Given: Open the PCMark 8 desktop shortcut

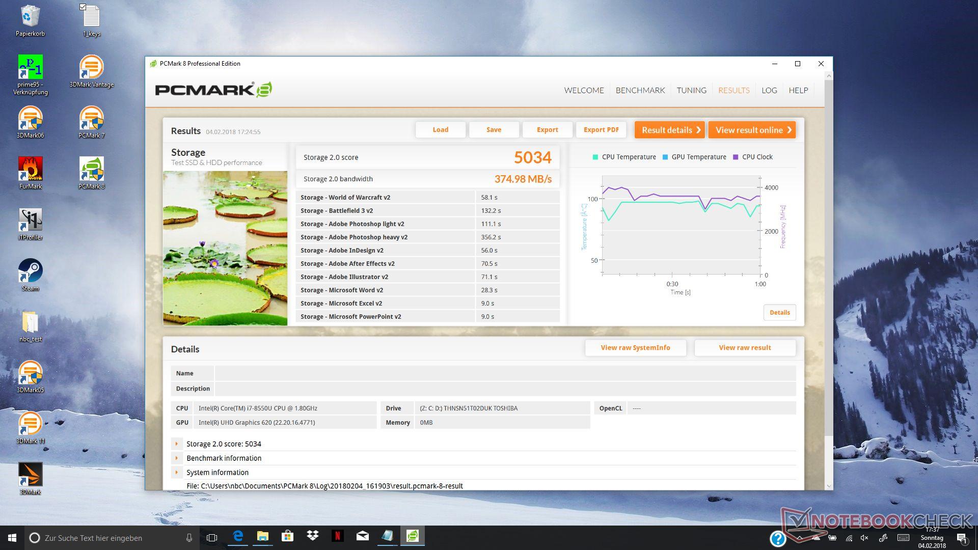Looking at the screenshot, I should [x=91, y=170].
